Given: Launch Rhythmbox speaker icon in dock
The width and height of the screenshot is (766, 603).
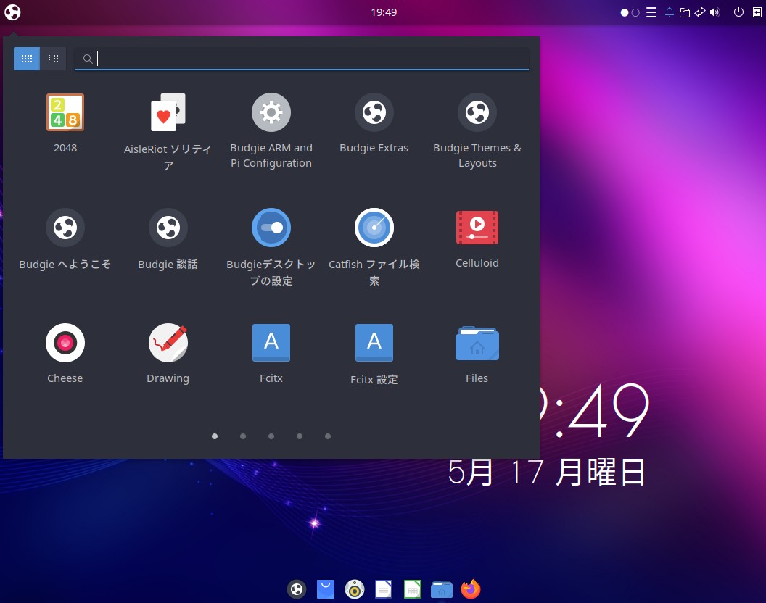Looking at the screenshot, I should point(355,589).
